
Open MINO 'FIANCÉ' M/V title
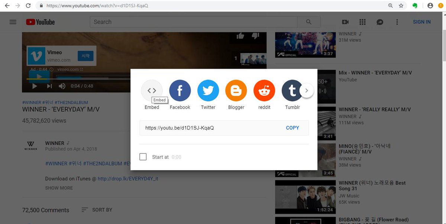(x=365, y=149)
